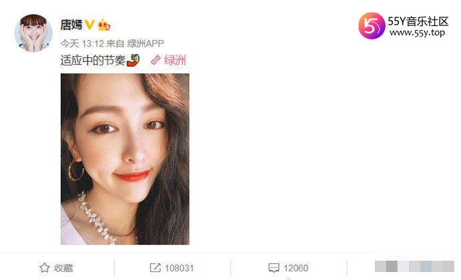This screenshot has height=280, width=461.
Task: Click the 55Y circular logo icon
Action: 371,26
